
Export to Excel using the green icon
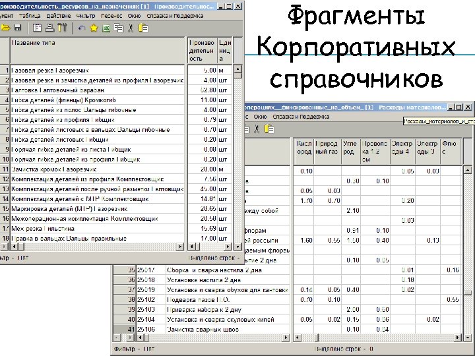pos(106,28)
